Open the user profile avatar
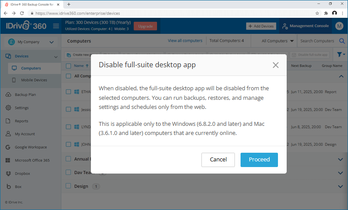 click(x=340, y=26)
